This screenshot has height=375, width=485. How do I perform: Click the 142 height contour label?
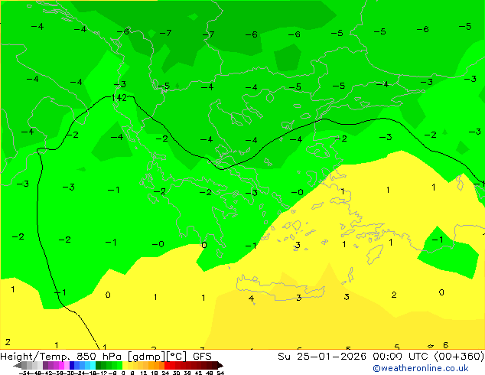119,98
